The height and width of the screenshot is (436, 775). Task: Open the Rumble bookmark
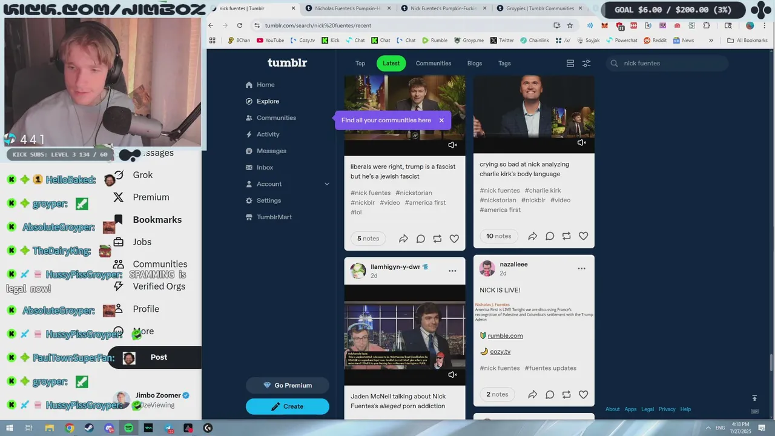click(435, 41)
